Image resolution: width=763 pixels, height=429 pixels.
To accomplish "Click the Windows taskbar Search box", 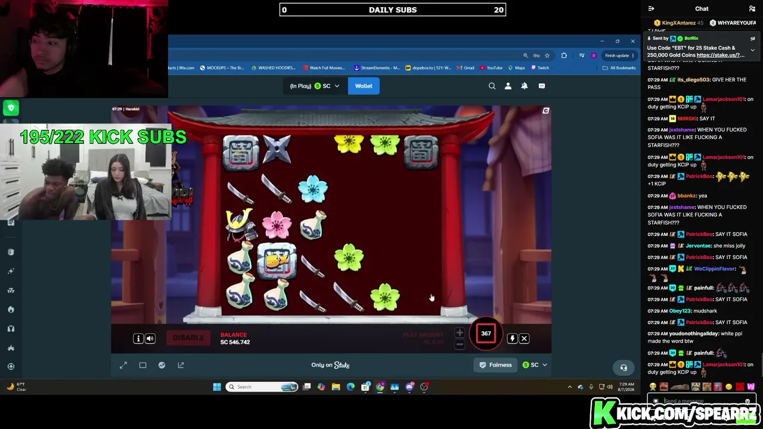I will pyautogui.click(x=262, y=387).
